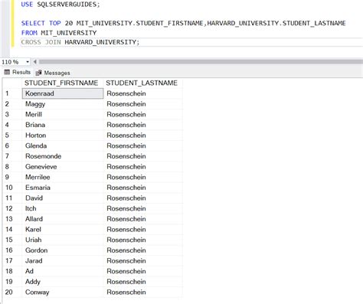Screen dimensions: 363x304
Task: Select the David cell
Action: (x=63, y=198)
